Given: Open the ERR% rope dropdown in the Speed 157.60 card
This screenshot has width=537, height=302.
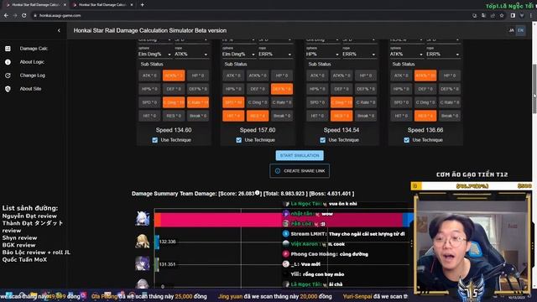Looking at the screenshot, I should pos(275,54).
